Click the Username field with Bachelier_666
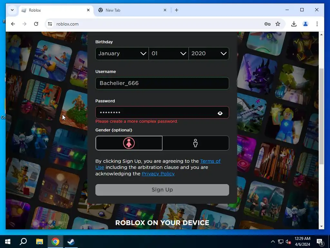Viewport: 330px width, 248px height. click(162, 83)
